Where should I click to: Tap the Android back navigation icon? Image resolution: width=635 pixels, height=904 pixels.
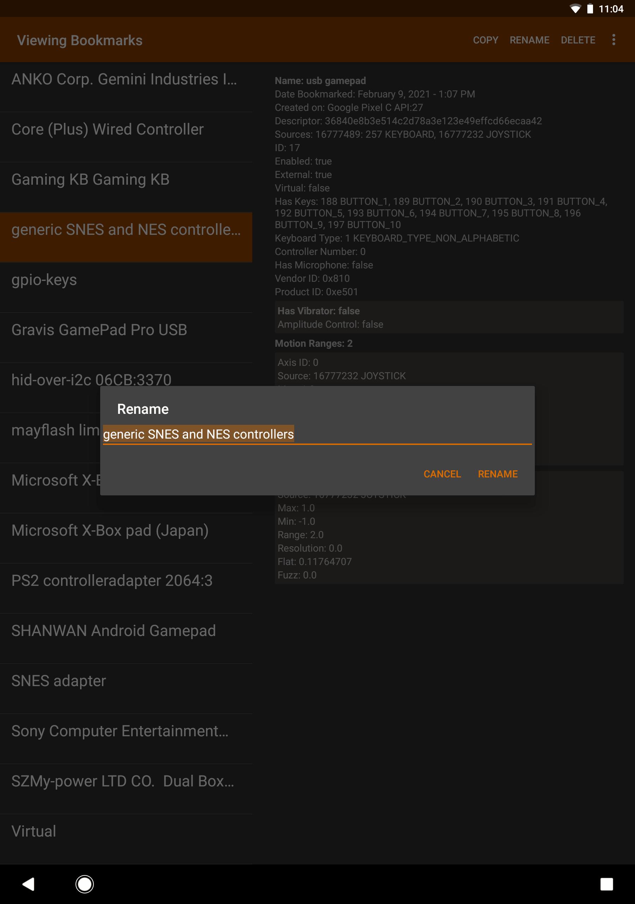tap(28, 884)
